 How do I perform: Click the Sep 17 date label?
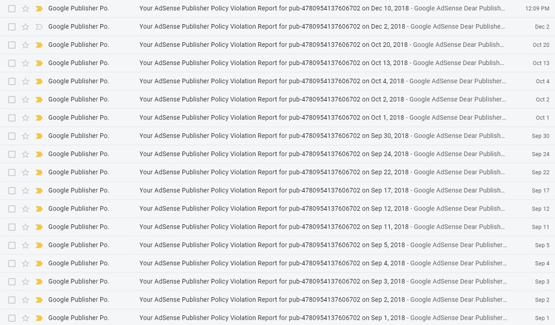tap(541, 190)
